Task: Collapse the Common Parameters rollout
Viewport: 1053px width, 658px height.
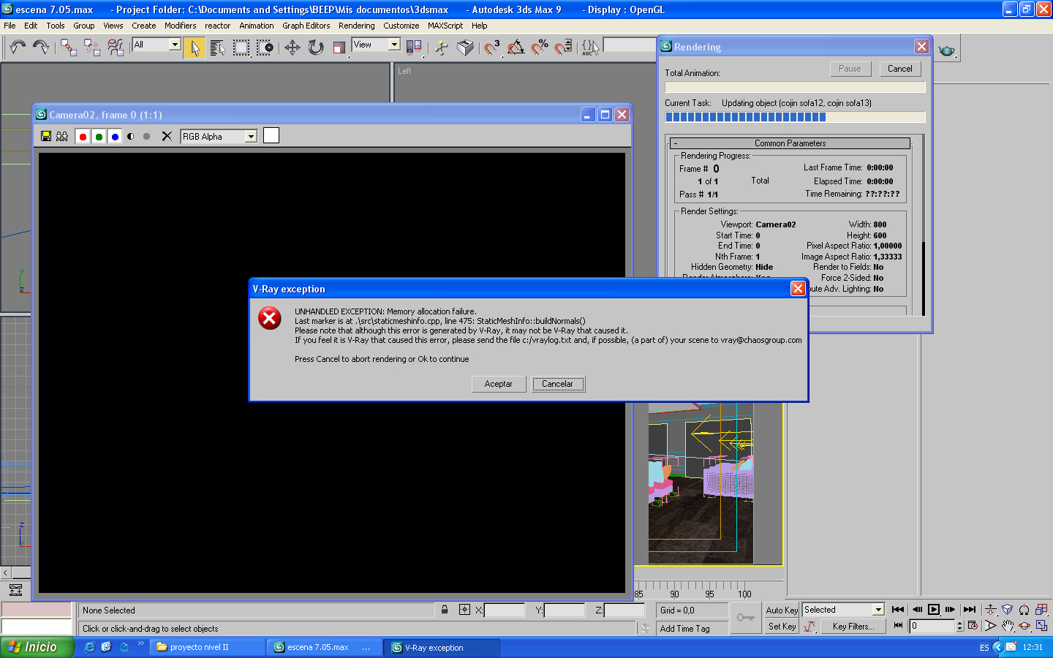Action: pos(790,143)
